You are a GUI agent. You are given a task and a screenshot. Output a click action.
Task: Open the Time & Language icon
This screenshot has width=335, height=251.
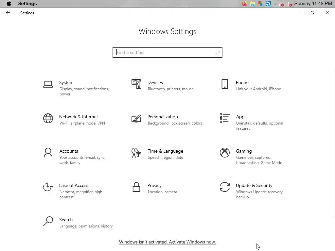pyautogui.click(x=136, y=153)
